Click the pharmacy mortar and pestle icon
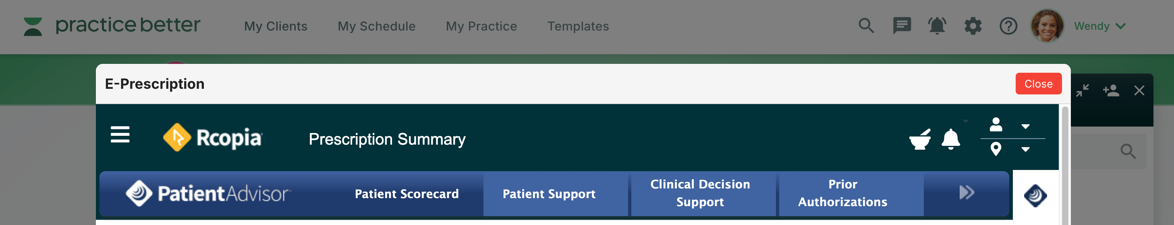 920,139
